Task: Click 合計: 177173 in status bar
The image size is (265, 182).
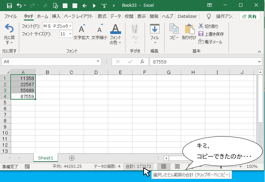Action: click(x=138, y=167)
